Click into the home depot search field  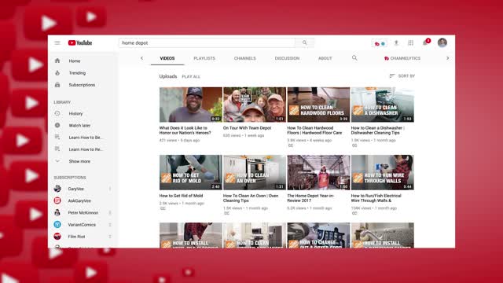(207, 42)
